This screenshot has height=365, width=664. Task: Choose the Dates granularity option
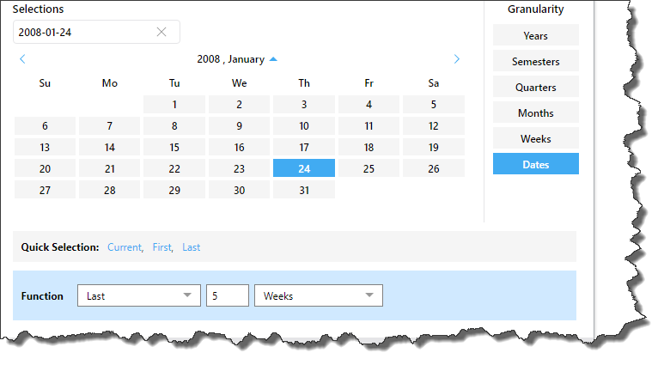point(535,164)
